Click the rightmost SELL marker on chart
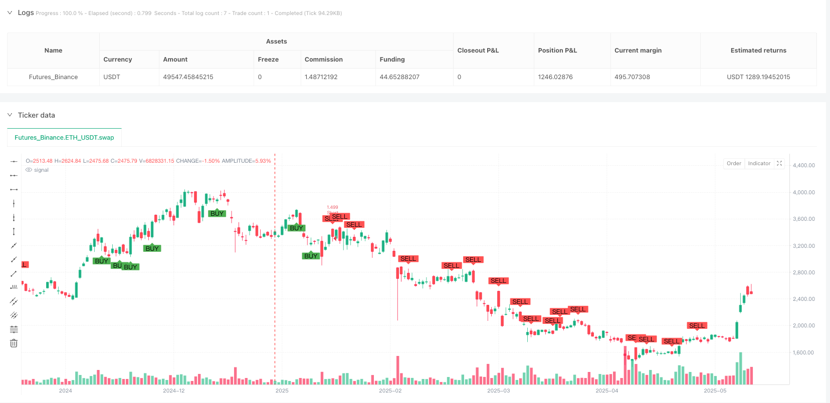The height and width of the screenshot is (403, 830). [x=697, y=326]
